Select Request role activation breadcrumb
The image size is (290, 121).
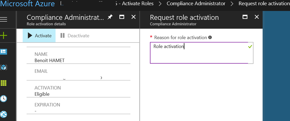tap(264, 4)
